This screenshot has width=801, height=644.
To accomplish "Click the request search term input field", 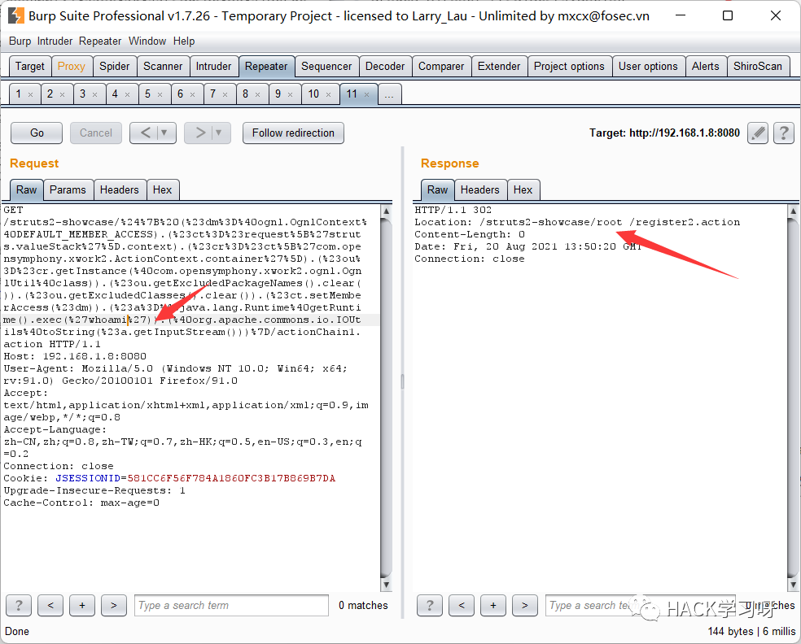I will pos(231,606).
